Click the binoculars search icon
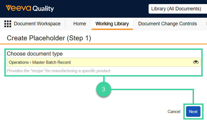The height and width of the screenshot is (122, 207). click(196, 62)
